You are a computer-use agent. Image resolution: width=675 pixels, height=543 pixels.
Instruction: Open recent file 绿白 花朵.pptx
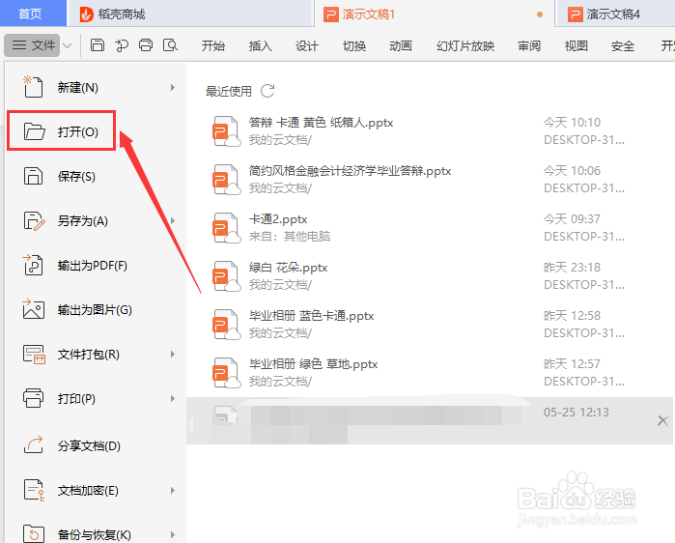(431, 276)
